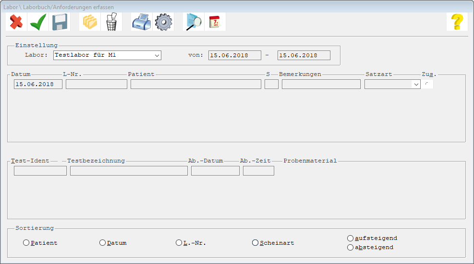
Task: Click the Einstellung group label
Action: pyautogui.click(x=36, y=45)
